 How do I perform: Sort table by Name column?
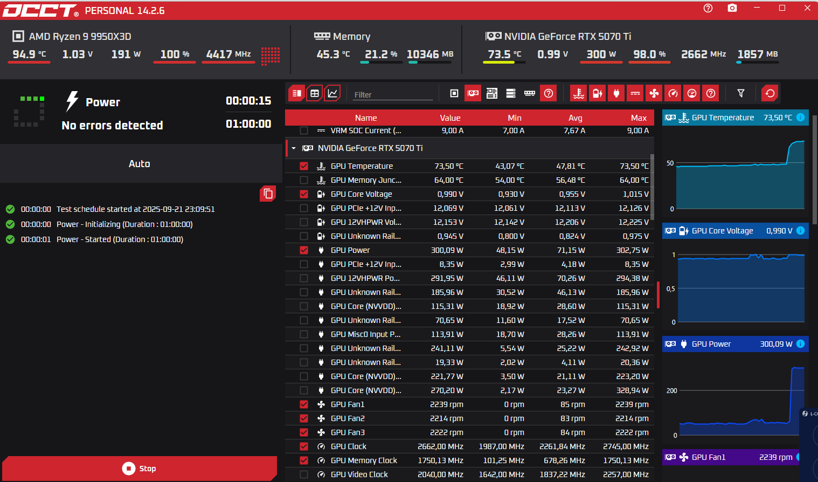coord(366,118)
